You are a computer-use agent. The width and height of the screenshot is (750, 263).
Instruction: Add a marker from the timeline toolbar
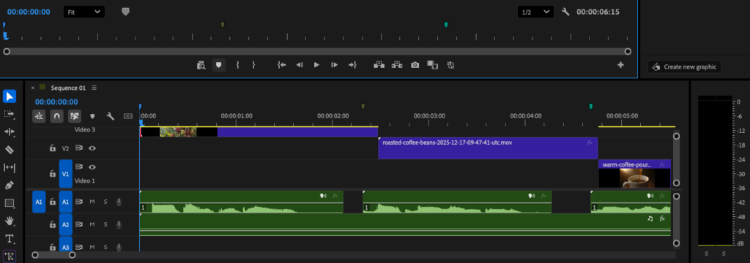[x=92, y=116]
